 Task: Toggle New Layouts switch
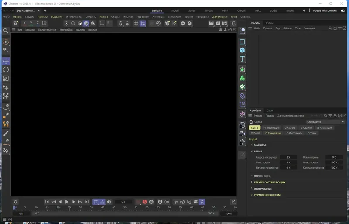tap(343, 11)
